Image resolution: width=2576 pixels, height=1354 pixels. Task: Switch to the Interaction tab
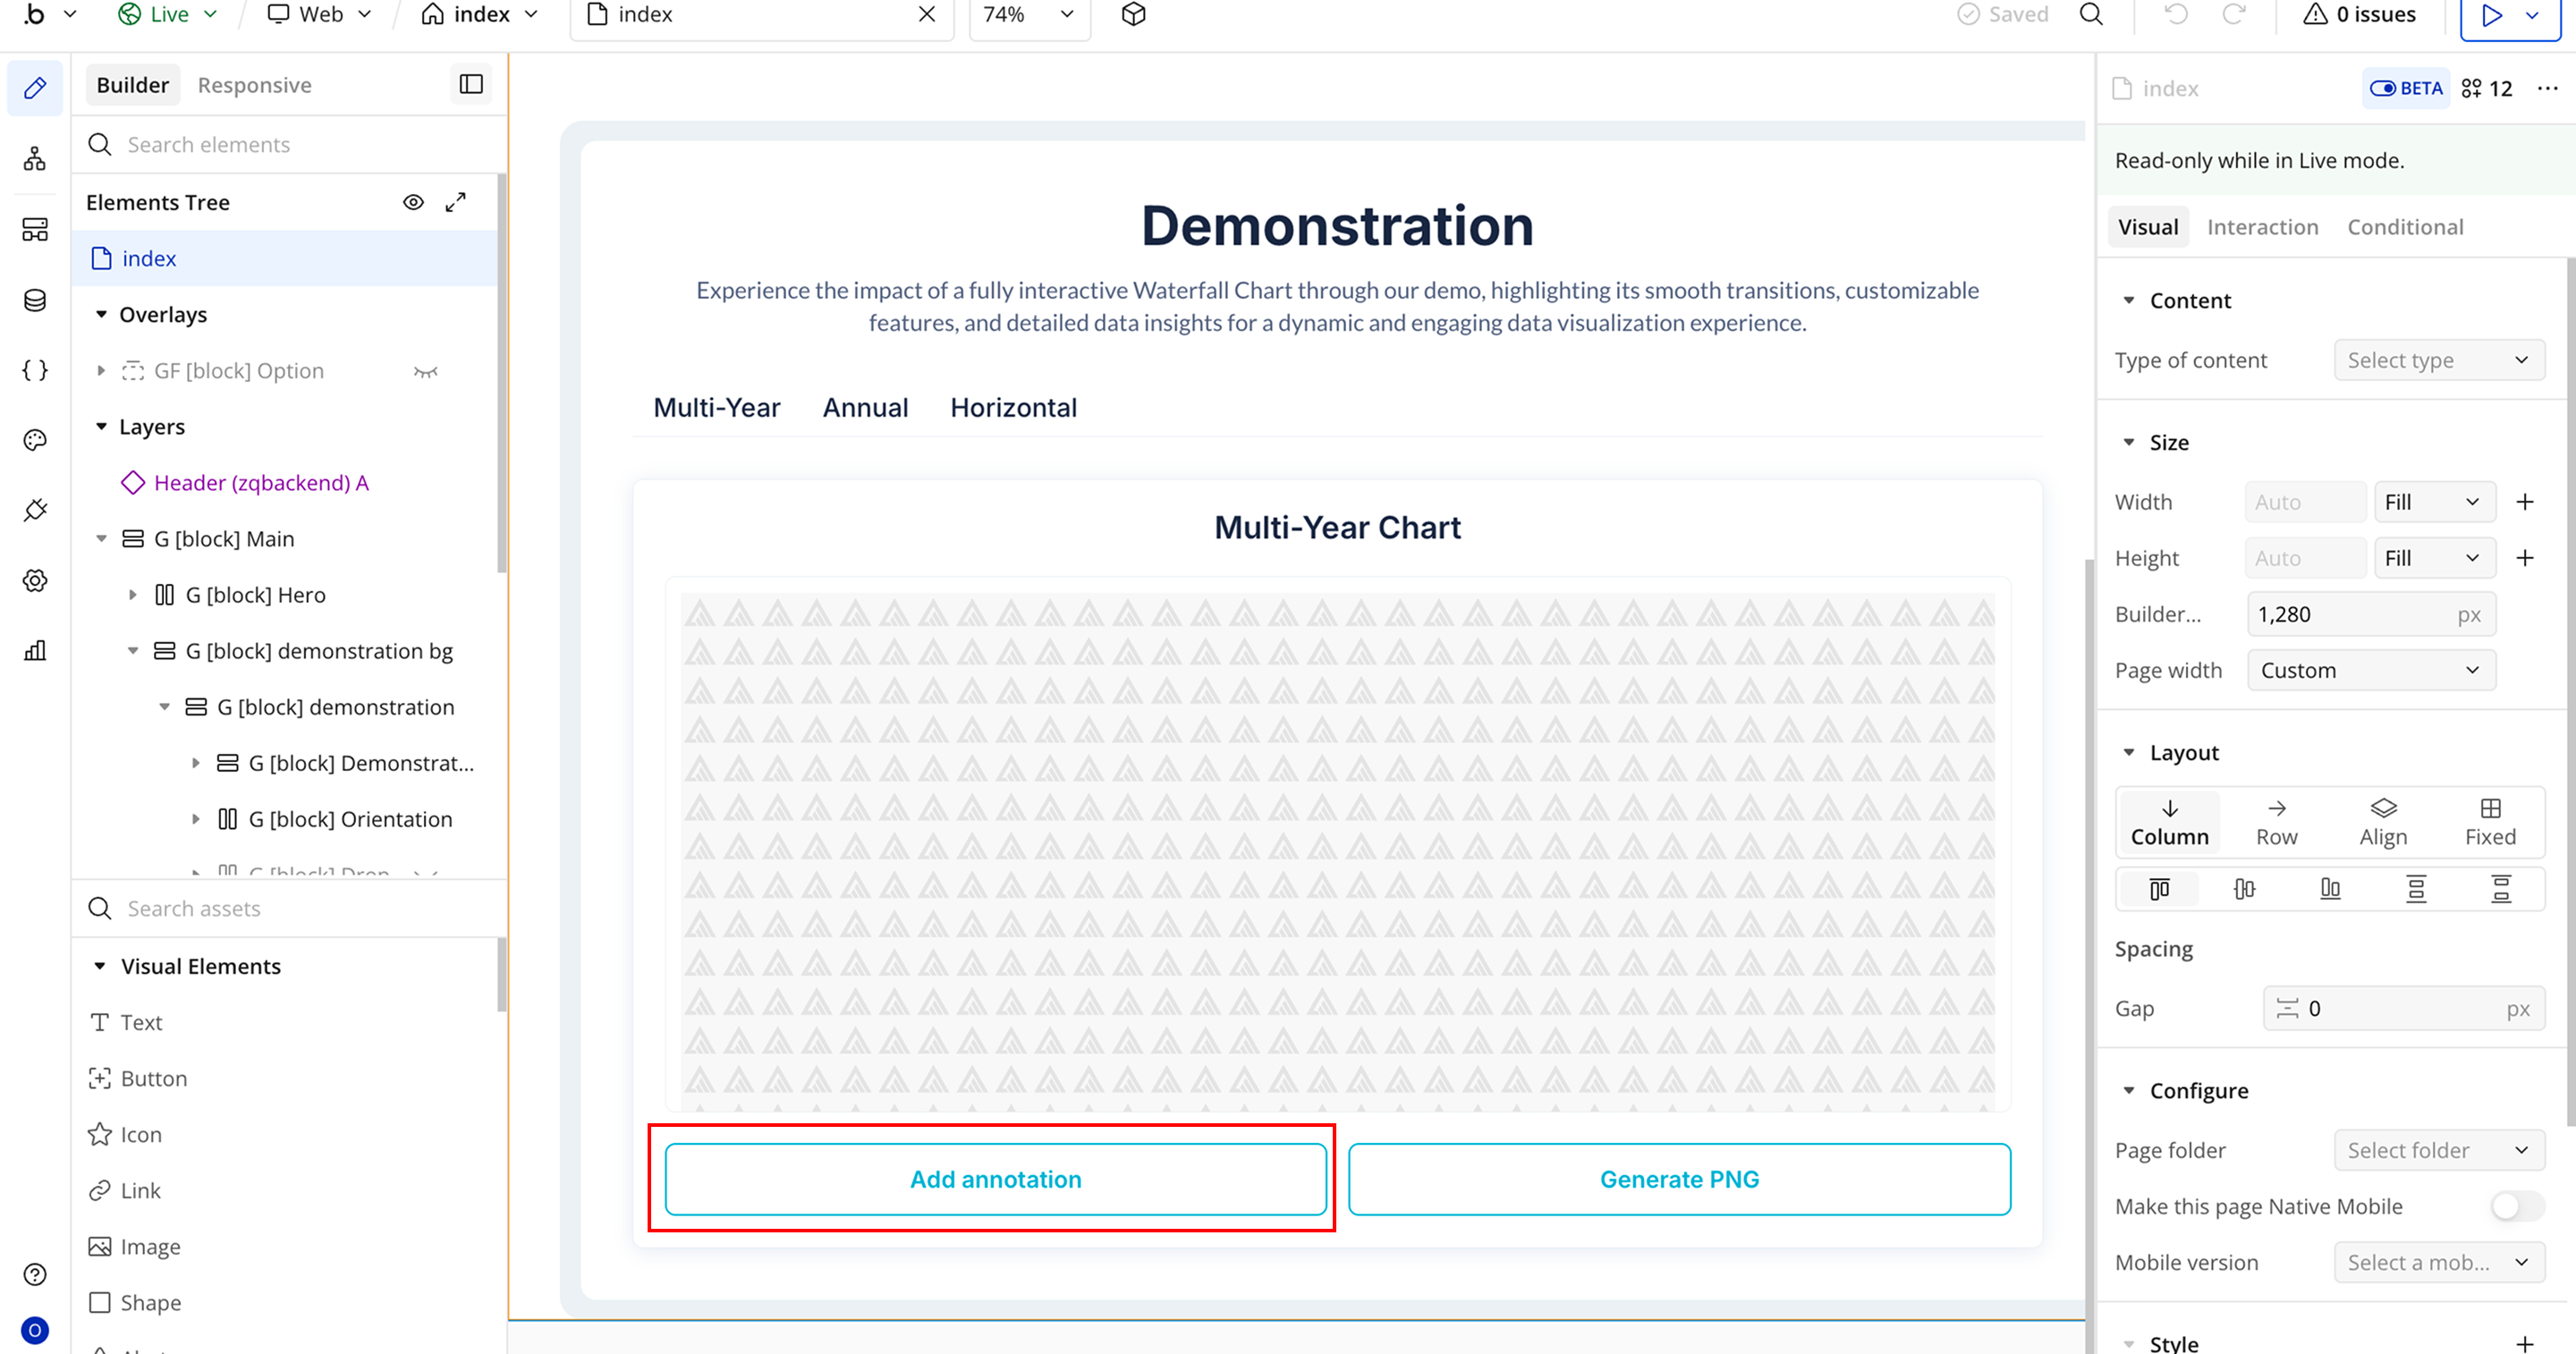point(2262,227)
